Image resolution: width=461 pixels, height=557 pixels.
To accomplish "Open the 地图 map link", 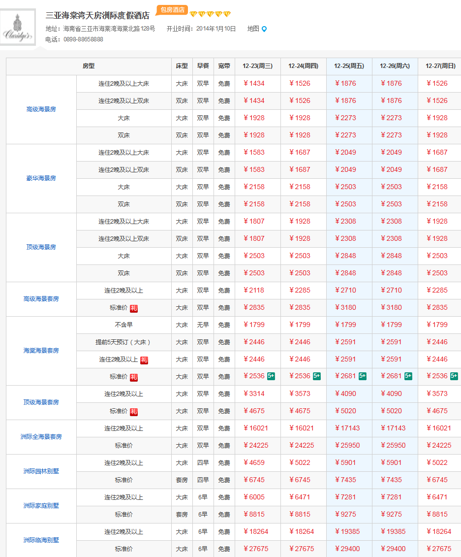I will 253,29.
